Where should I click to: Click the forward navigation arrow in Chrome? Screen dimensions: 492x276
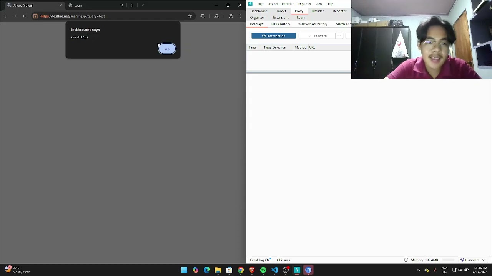[15, 16]
